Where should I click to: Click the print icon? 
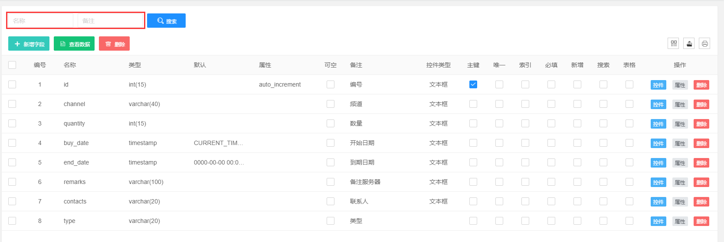[704, 43]
